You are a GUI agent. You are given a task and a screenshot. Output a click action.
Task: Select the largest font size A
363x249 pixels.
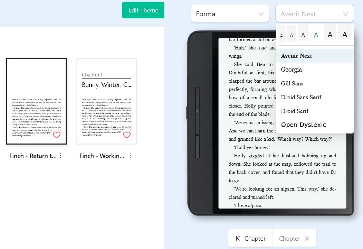point(345,32)
